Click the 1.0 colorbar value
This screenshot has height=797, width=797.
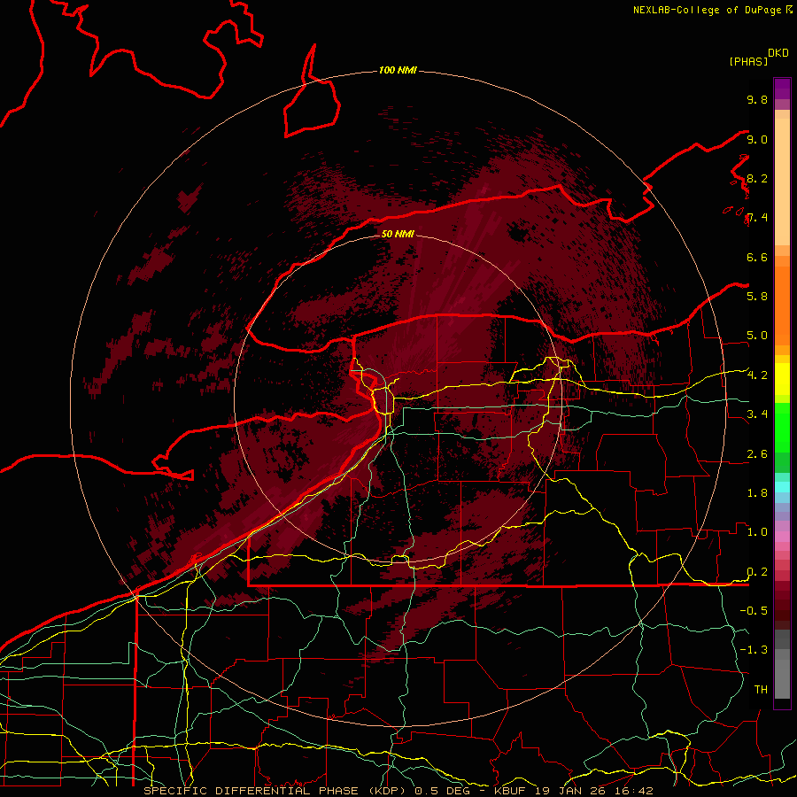(757, 532)
